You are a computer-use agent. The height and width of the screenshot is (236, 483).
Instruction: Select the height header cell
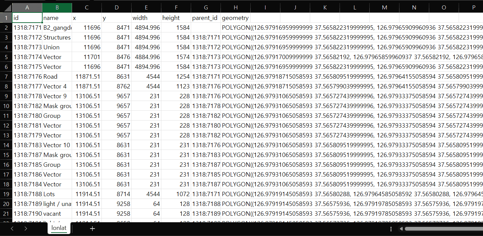[x=176, y=18]
